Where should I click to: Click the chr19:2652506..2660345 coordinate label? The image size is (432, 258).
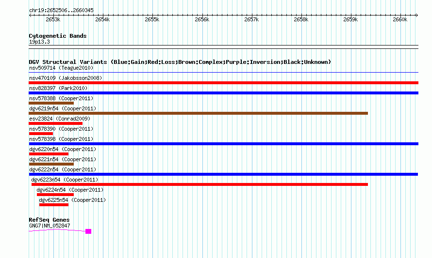(61, 10)
